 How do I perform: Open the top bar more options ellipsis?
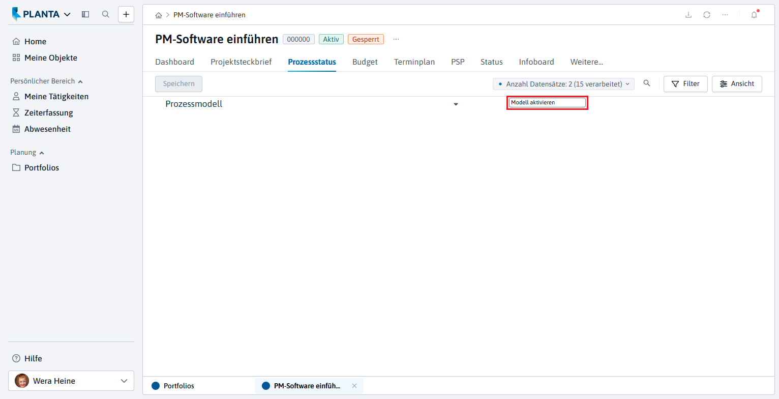[x=725, y=15]
